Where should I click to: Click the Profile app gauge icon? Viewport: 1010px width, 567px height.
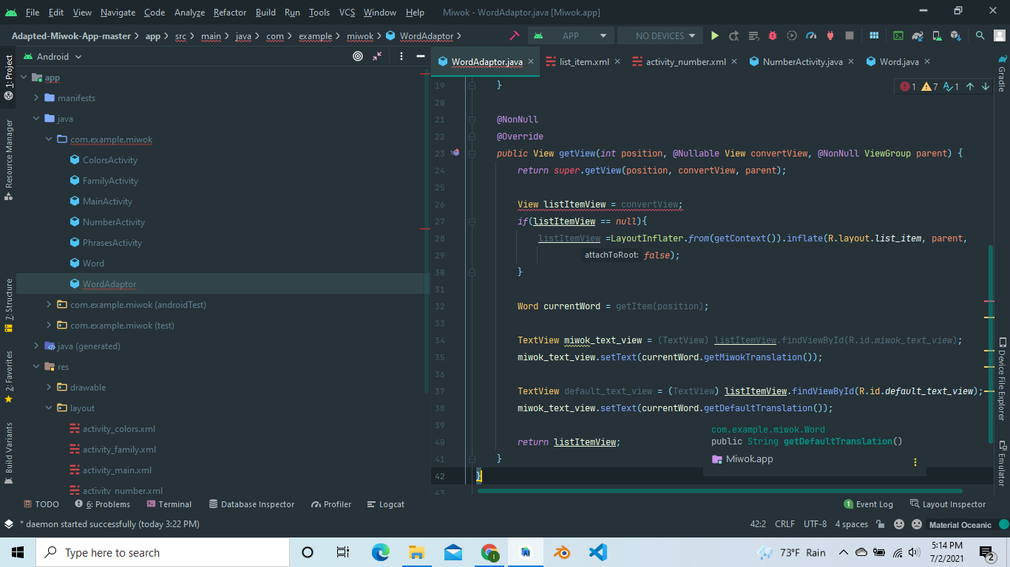coord(811,35)
